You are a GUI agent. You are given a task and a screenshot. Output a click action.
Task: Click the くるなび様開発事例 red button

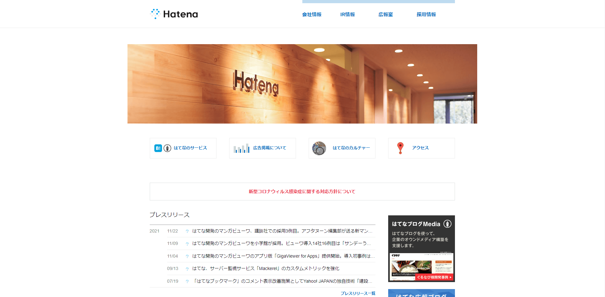[x=434, y=277]
